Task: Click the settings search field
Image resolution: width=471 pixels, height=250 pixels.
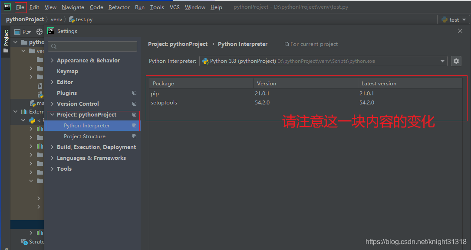Action: (92, 46)
